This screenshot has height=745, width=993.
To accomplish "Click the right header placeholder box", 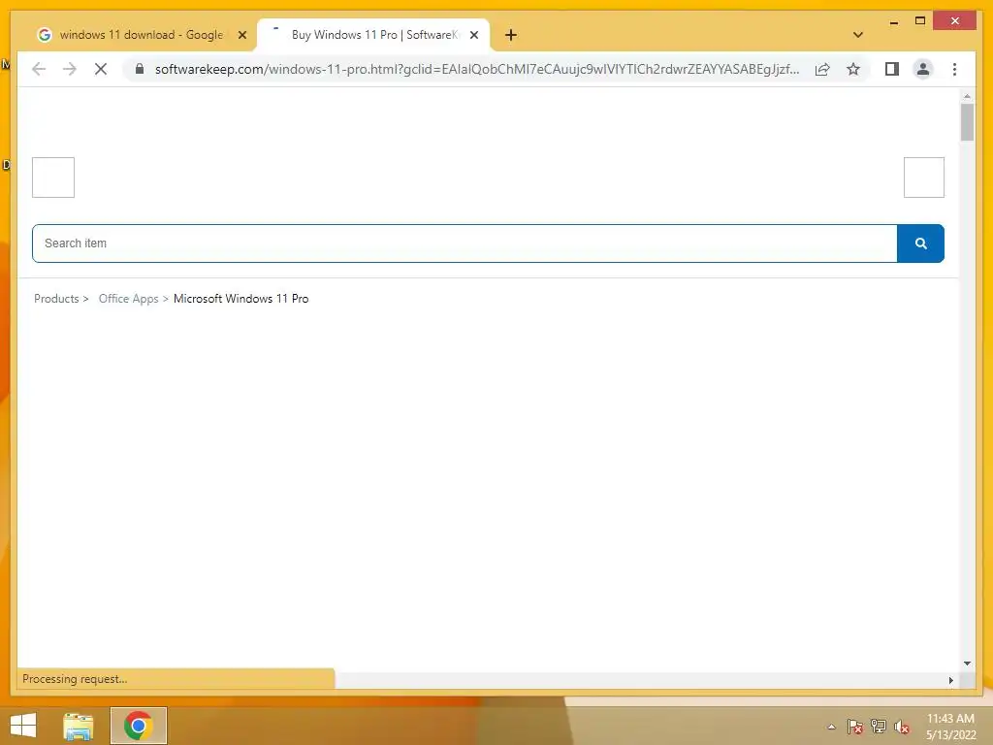I will point(924,178).
